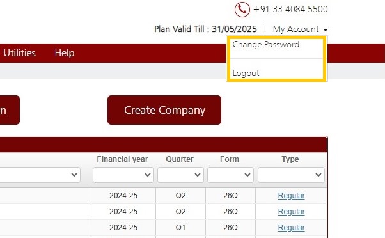Open the leftmost partially visible filter dropdown

[x=40, y=175]
